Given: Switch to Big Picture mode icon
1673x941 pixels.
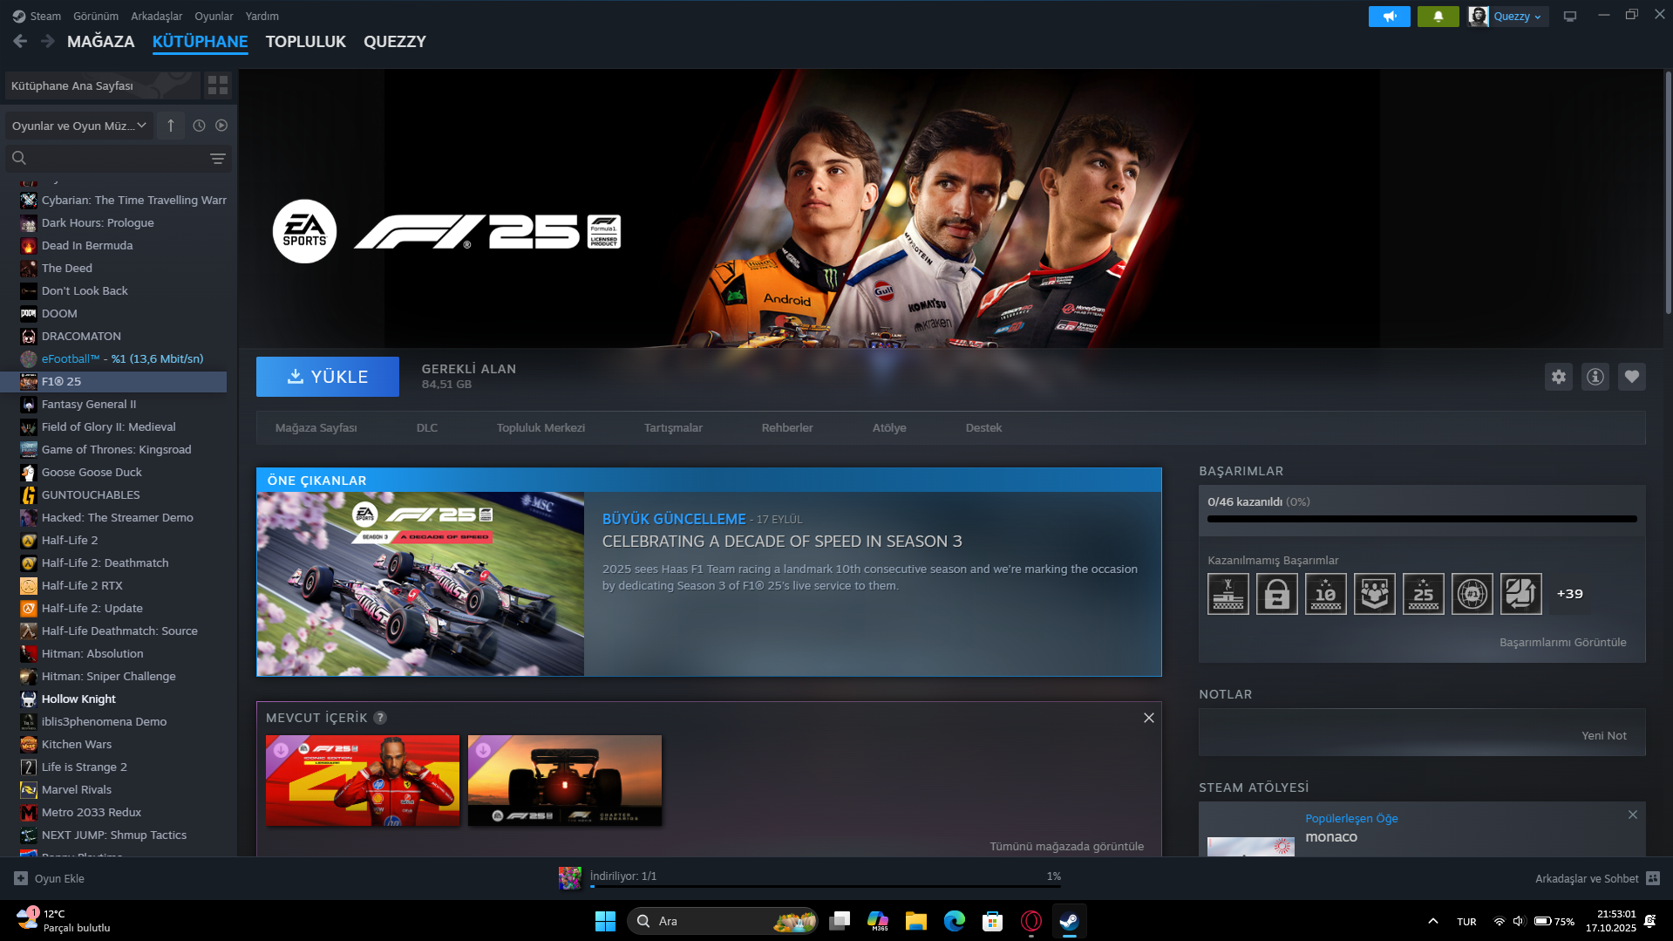Looking at the screenshot, I should (x=1570, y=17).
